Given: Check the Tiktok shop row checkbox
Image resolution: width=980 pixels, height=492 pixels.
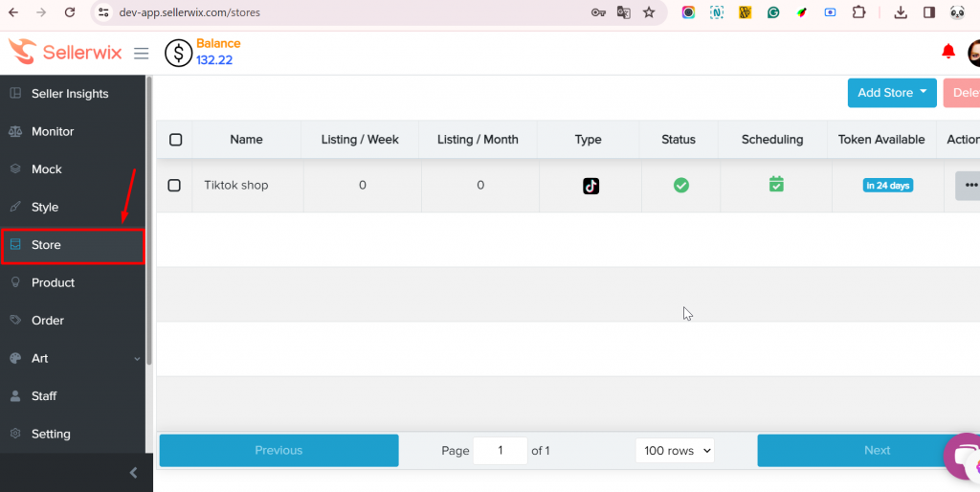Looking at the screenshot, I should [x=174, y=185].
